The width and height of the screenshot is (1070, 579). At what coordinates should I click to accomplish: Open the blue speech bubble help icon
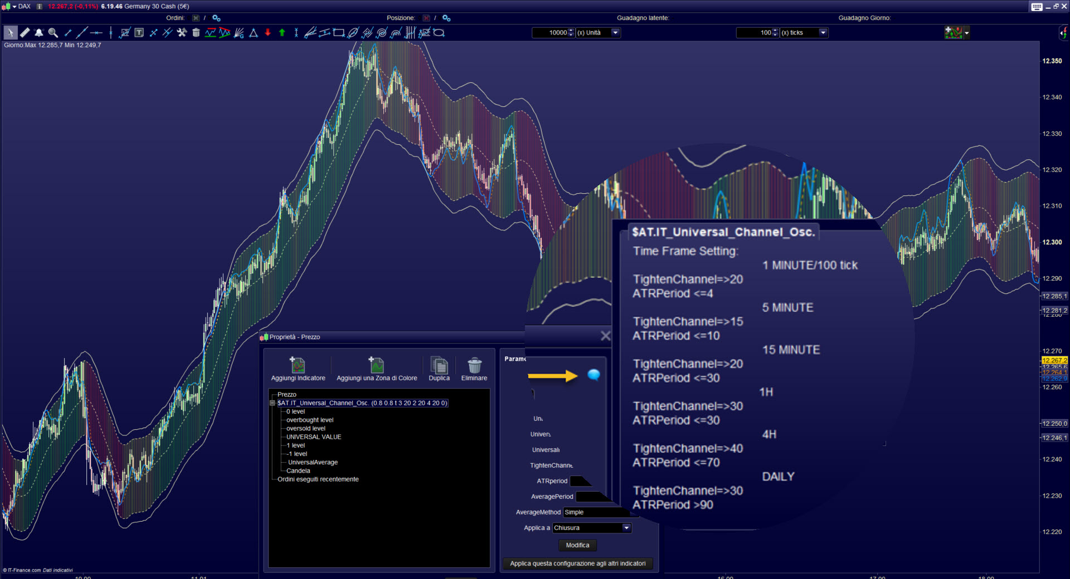(594, 375)
